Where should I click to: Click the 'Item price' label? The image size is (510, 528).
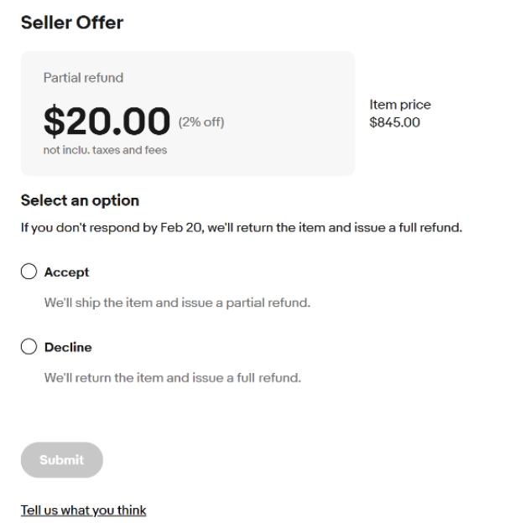[x=400, y=105]
